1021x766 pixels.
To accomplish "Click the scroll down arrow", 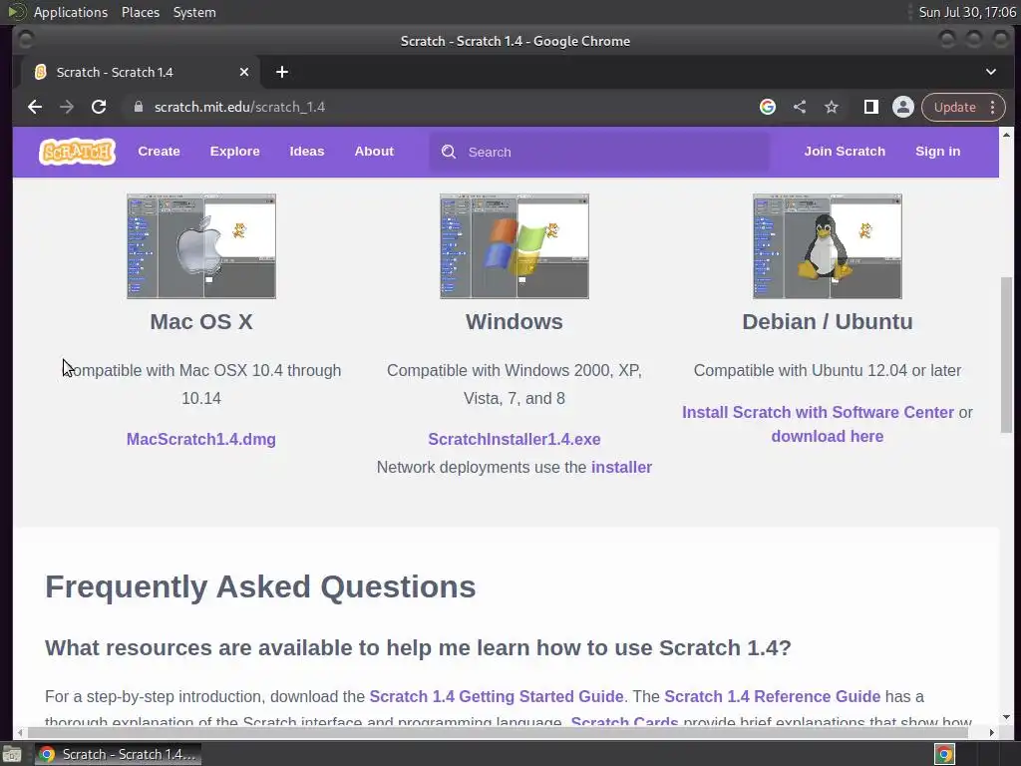I will [x=1007, y=717].
